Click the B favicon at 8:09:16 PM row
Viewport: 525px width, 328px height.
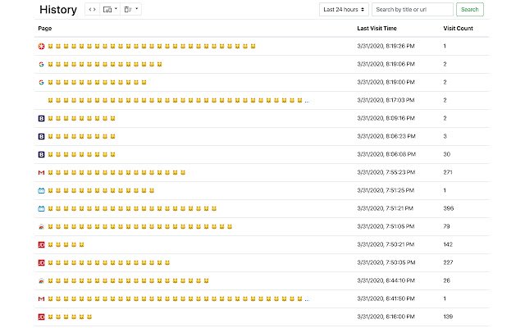(41, 118)
